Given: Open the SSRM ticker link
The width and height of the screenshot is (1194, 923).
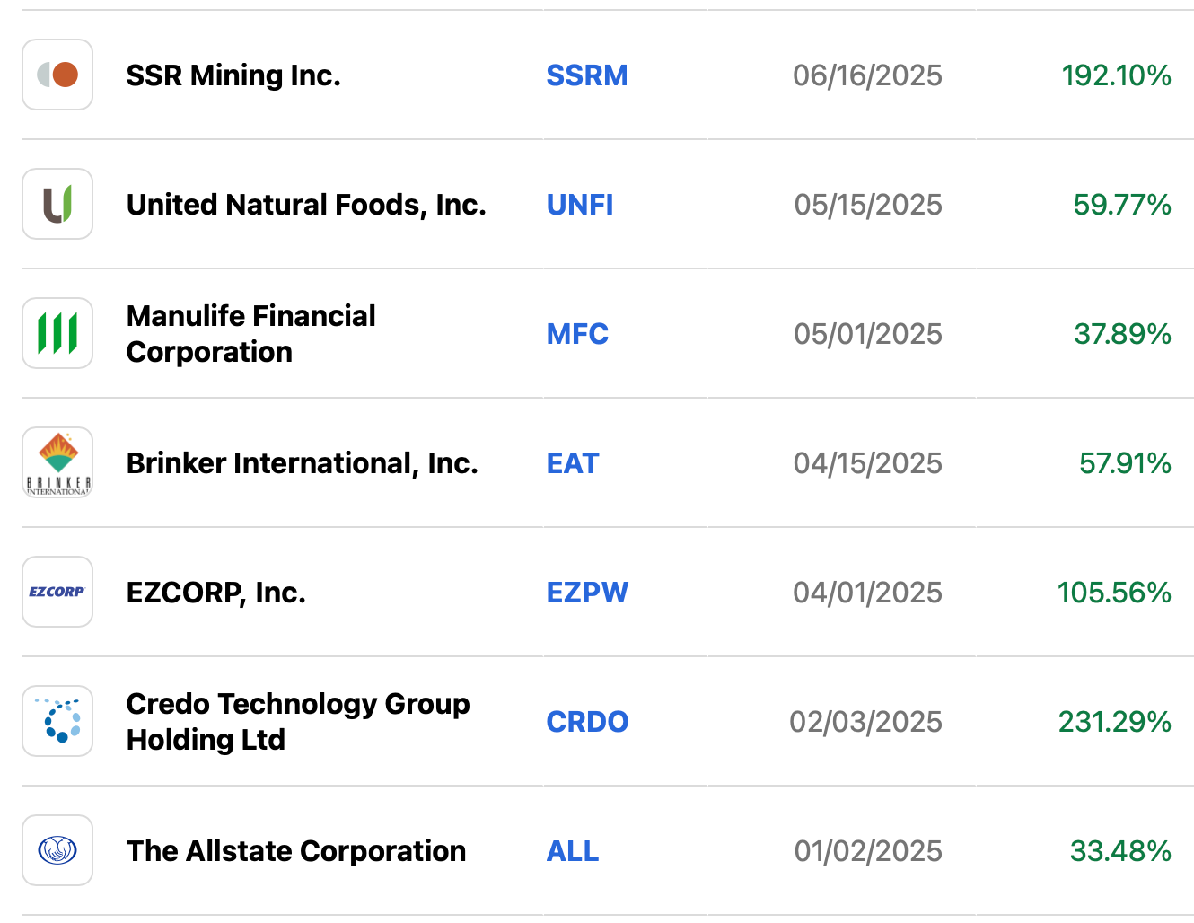Looking at the screenshot, I should (587, 75).
